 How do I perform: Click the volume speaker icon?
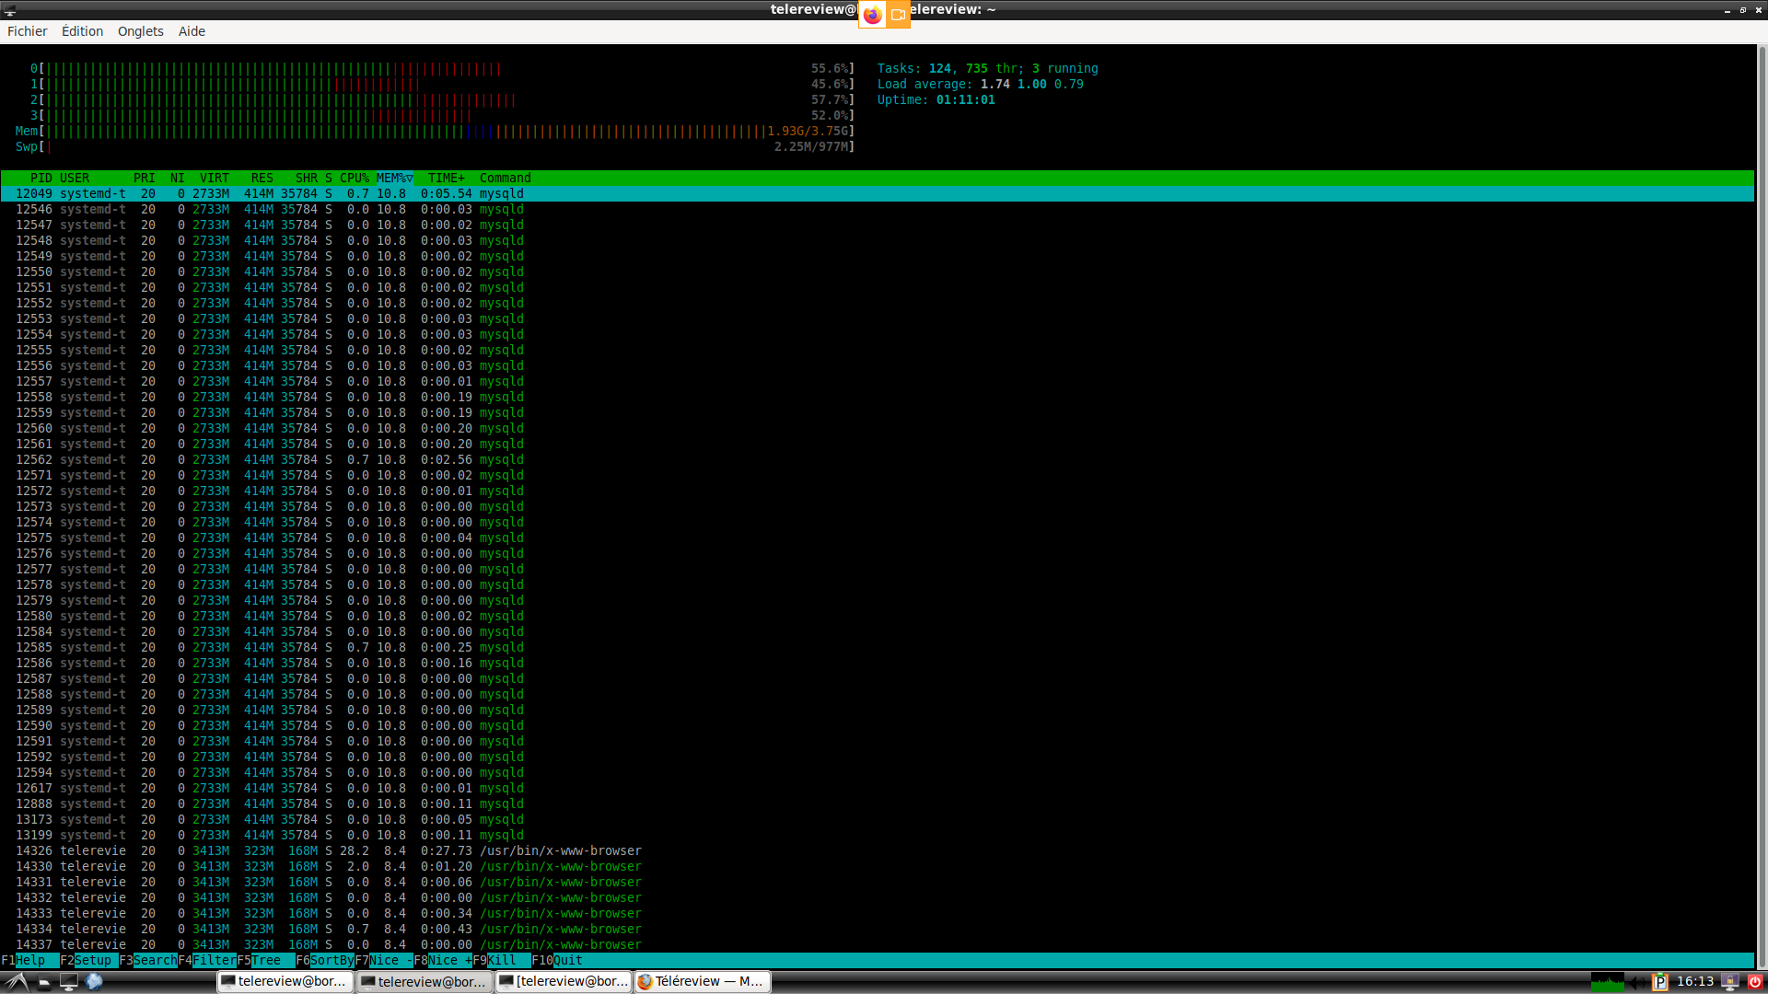(x=1638, y=982)
